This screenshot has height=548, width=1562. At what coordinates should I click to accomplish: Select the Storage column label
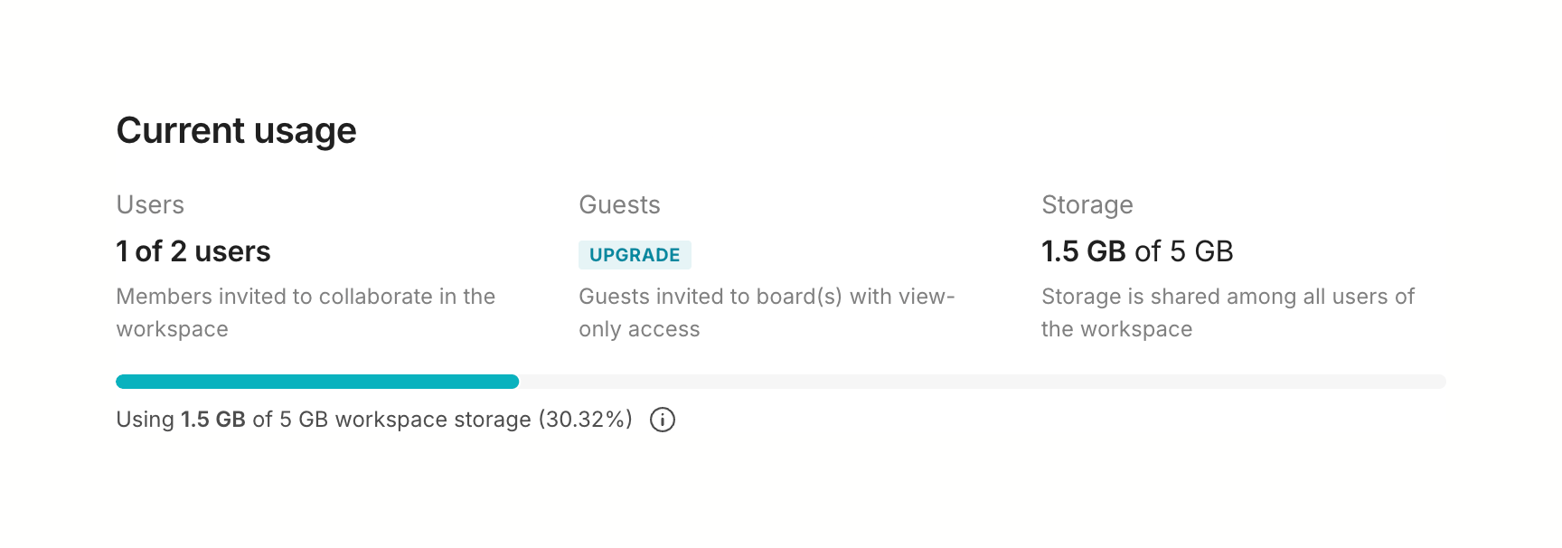coord(1087,205)
